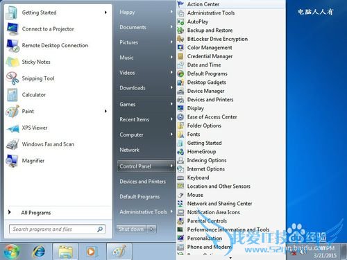Click the Paint app button on the taskbar

(119, 252)
